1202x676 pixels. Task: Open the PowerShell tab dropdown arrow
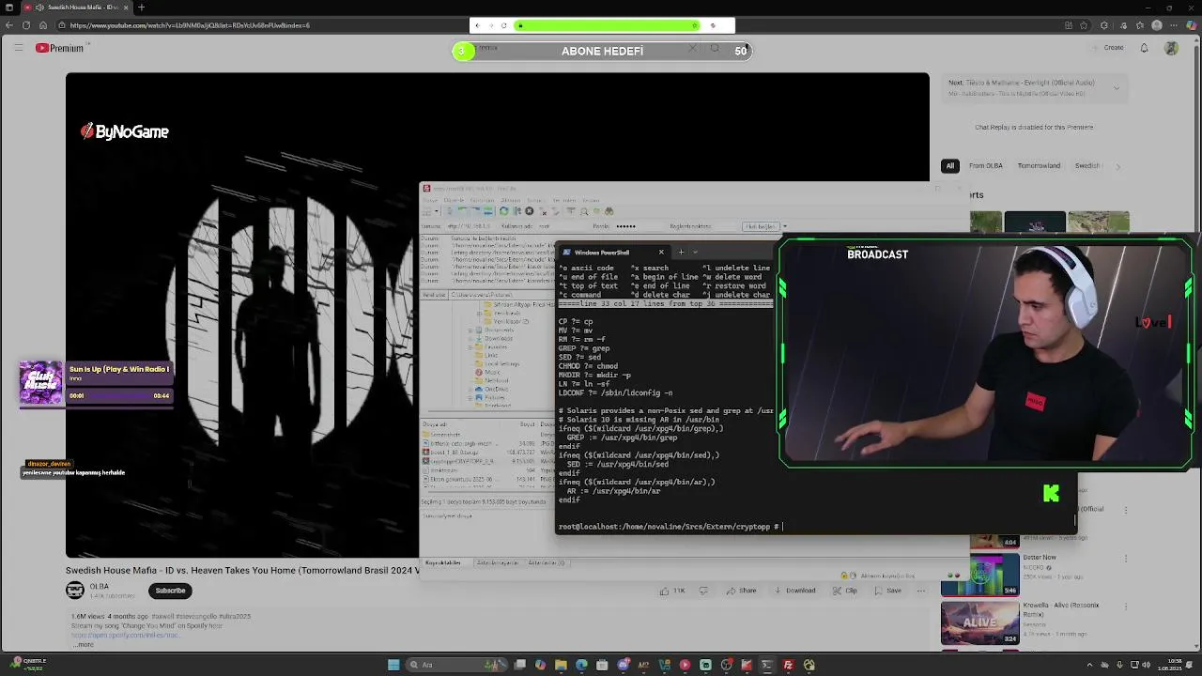click(695, 252)
